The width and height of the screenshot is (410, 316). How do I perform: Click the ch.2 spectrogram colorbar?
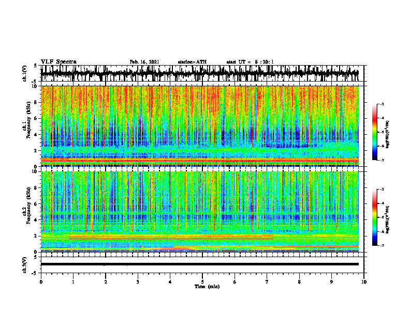pyautogui.click(x=374, y=217)
